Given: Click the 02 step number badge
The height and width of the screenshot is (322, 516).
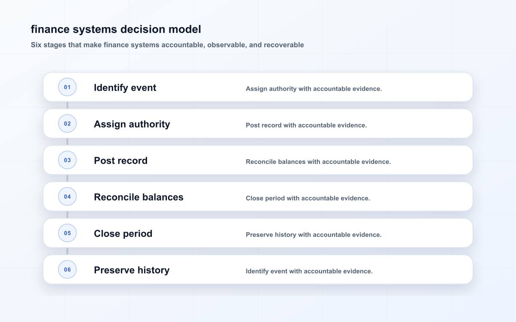Looking at the screenshot, I should 67,124.
